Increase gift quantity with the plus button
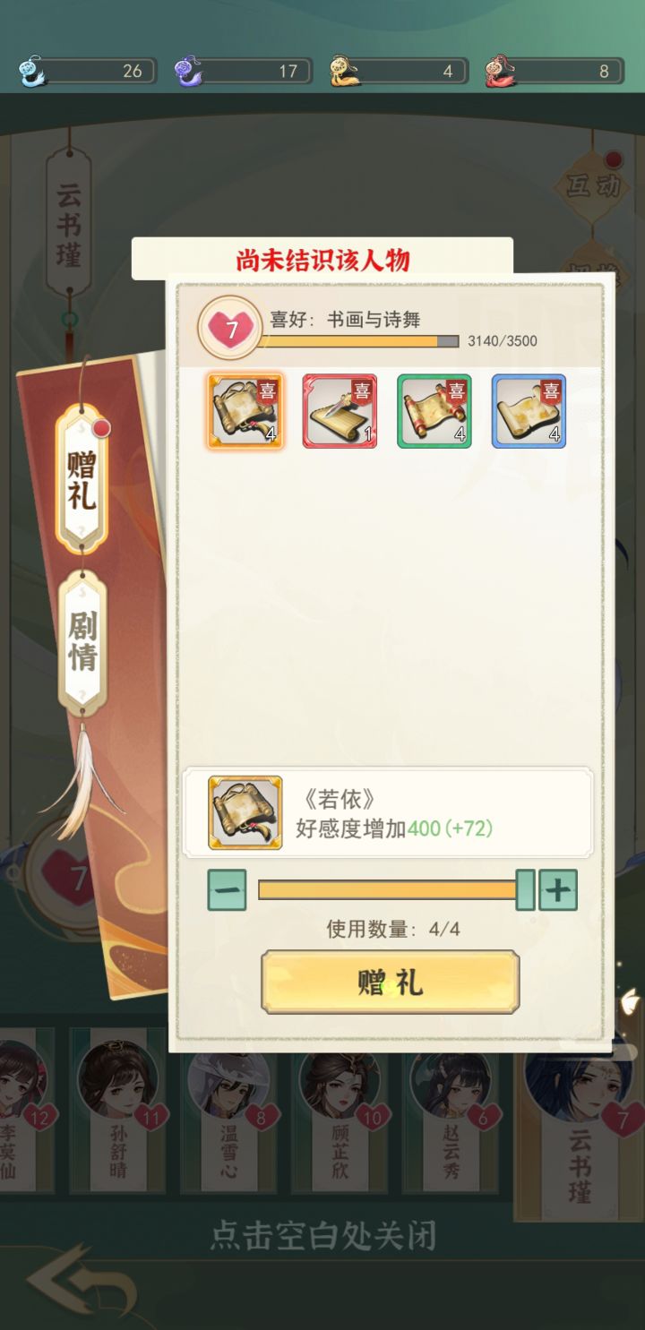The image size is (645, 1330). coord(557,890)
